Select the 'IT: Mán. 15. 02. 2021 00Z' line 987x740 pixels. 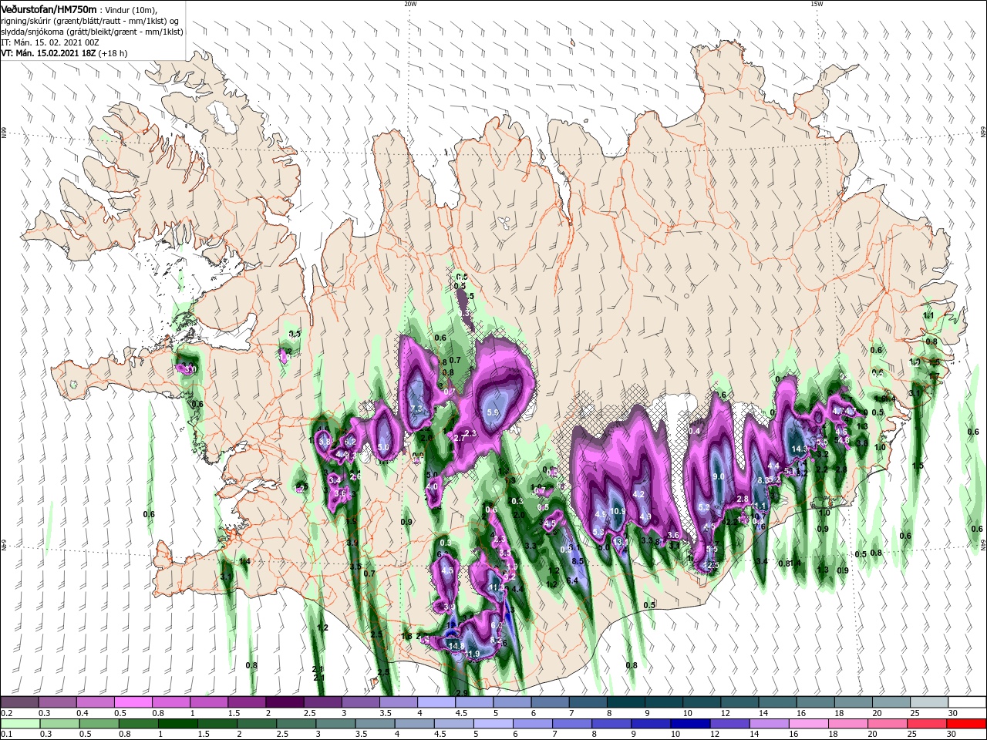[x=52, y=43]
